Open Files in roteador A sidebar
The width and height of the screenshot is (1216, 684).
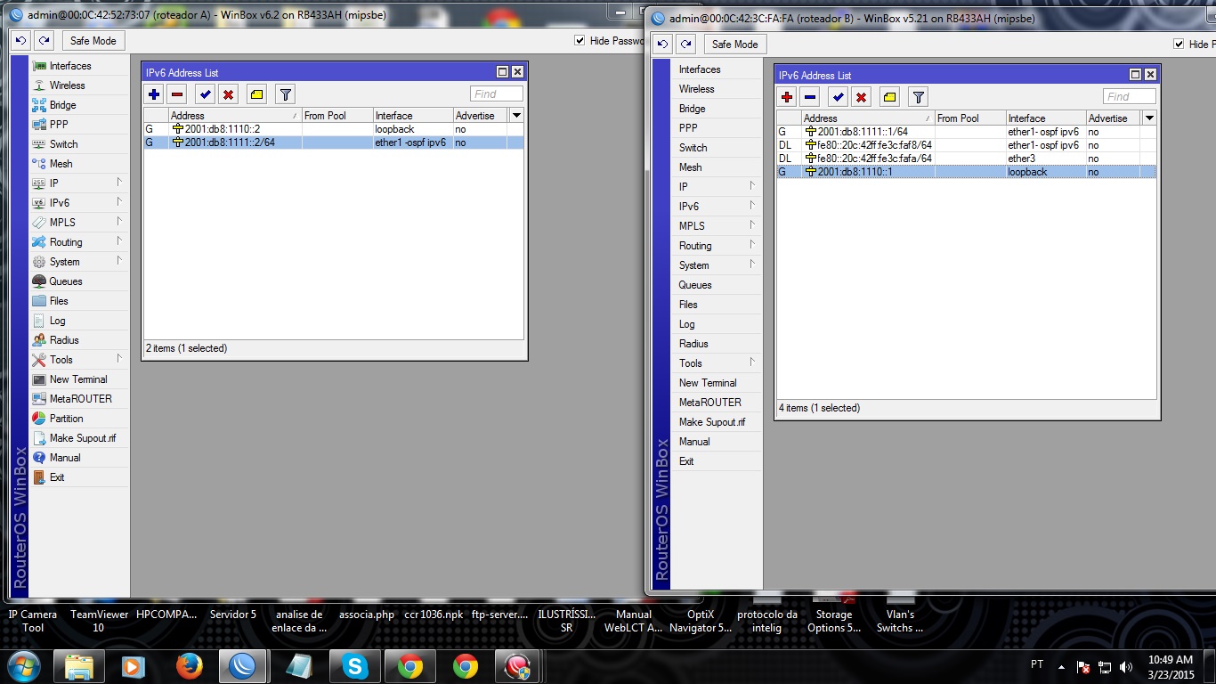tap(79, 301)
